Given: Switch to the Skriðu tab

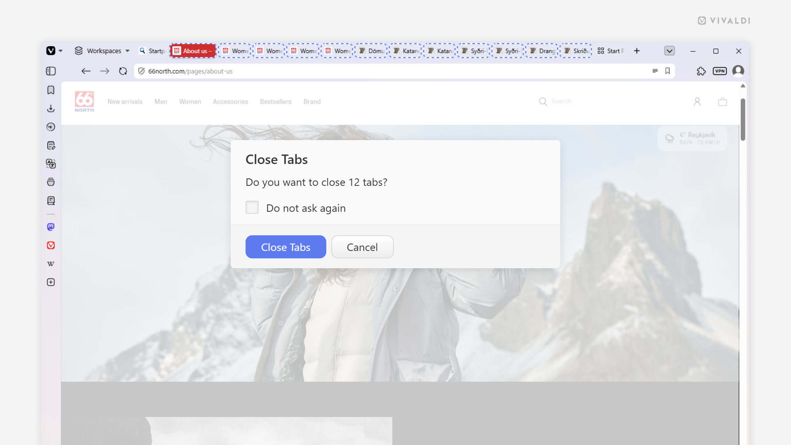Looking at the screenshot, I should [576, 51].
